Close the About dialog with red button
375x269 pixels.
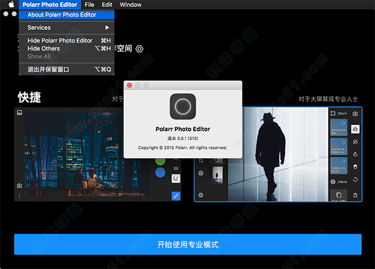point(129,85)
